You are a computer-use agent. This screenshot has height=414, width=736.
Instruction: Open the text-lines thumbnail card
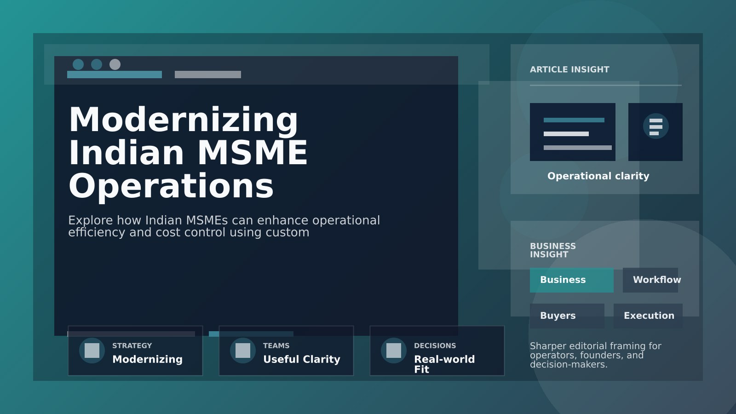pyautogui.click(x=573, y=132)
